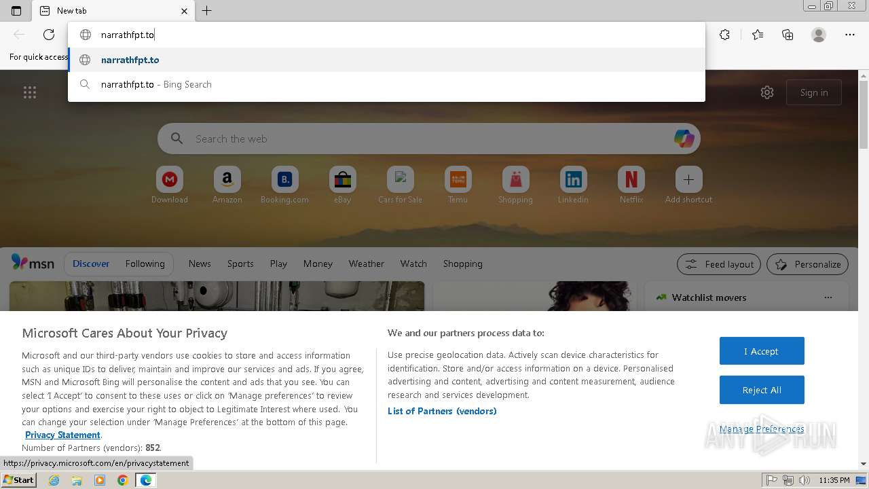Open Windows Media Player from taskbar
This screenshot has height=489, width=869.
click(x=100, y=480)
